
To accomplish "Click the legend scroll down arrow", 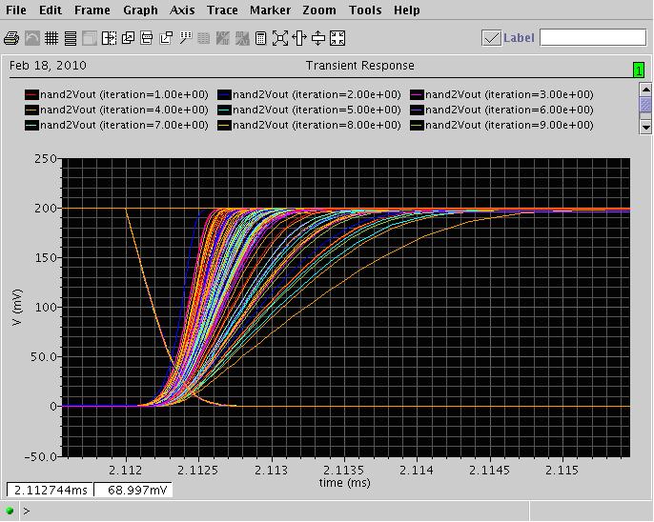I will 645,126.
